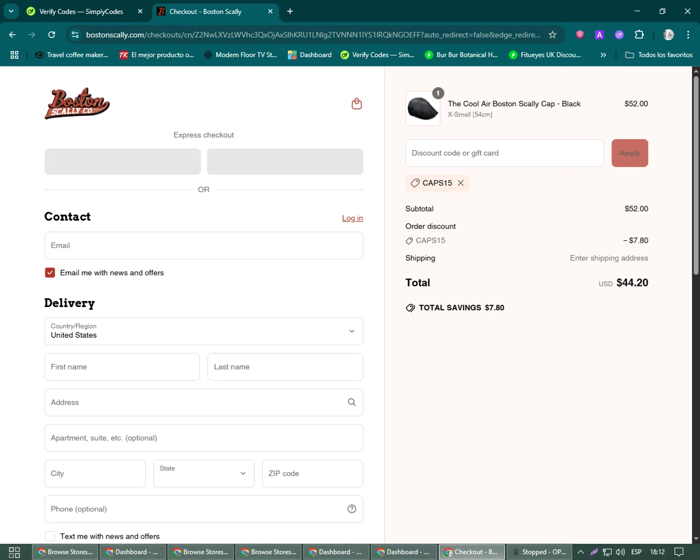Click the 18:12 taskbar clock
700x560 pixels.
pyautogui.click(x=657, y=552)
